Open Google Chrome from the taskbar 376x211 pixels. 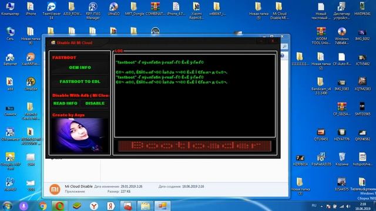[43, 206]
